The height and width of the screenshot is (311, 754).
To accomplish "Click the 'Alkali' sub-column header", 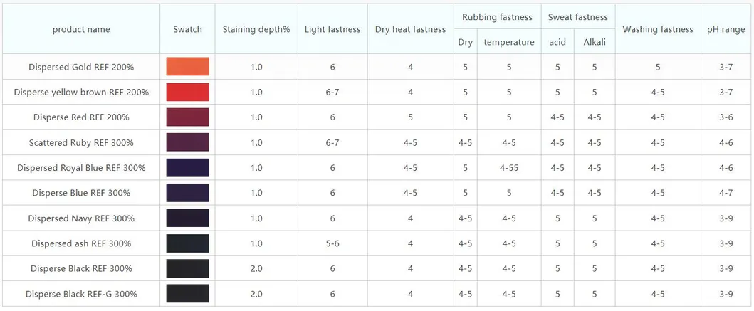I will pyautogui.click(x=595, y=42).
